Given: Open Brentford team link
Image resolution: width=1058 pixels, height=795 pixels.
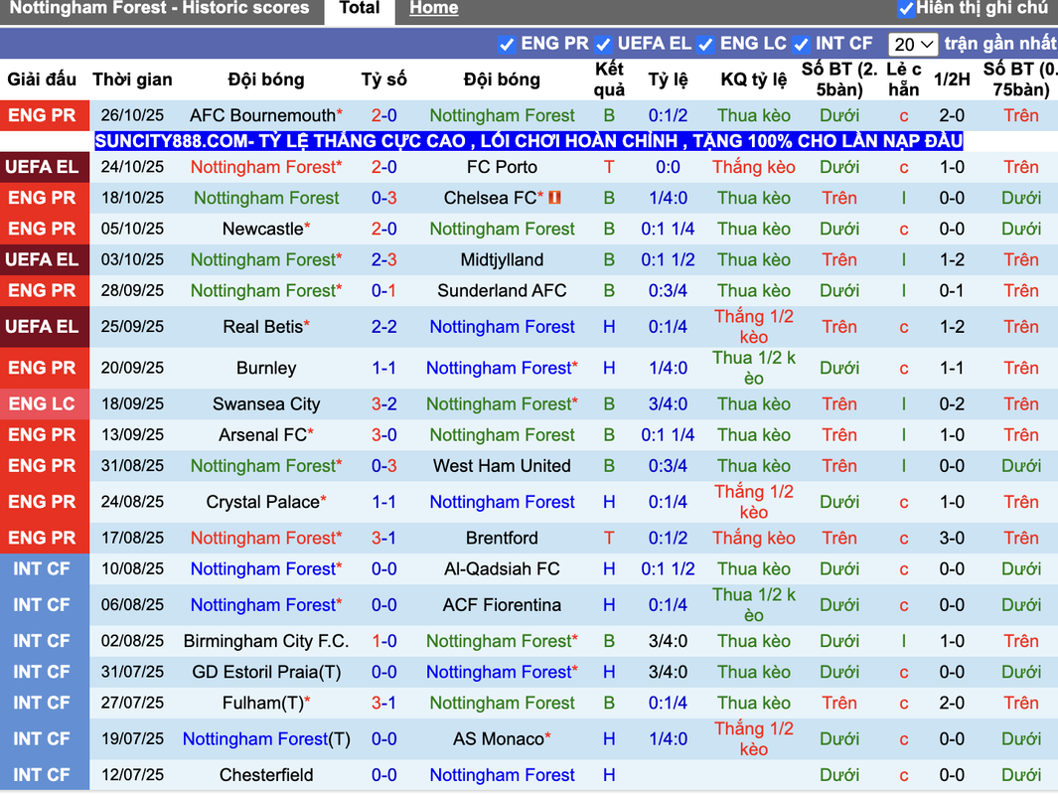Looking at the screenshot, I should 502,538.
